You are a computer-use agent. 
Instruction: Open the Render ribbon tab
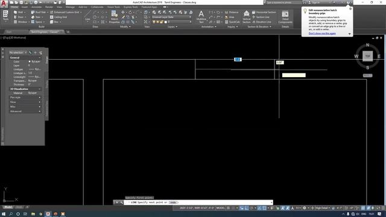49,7
